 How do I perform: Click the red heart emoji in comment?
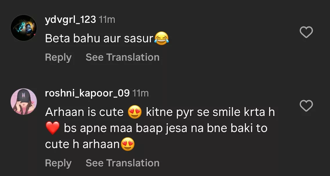[52, 128]
